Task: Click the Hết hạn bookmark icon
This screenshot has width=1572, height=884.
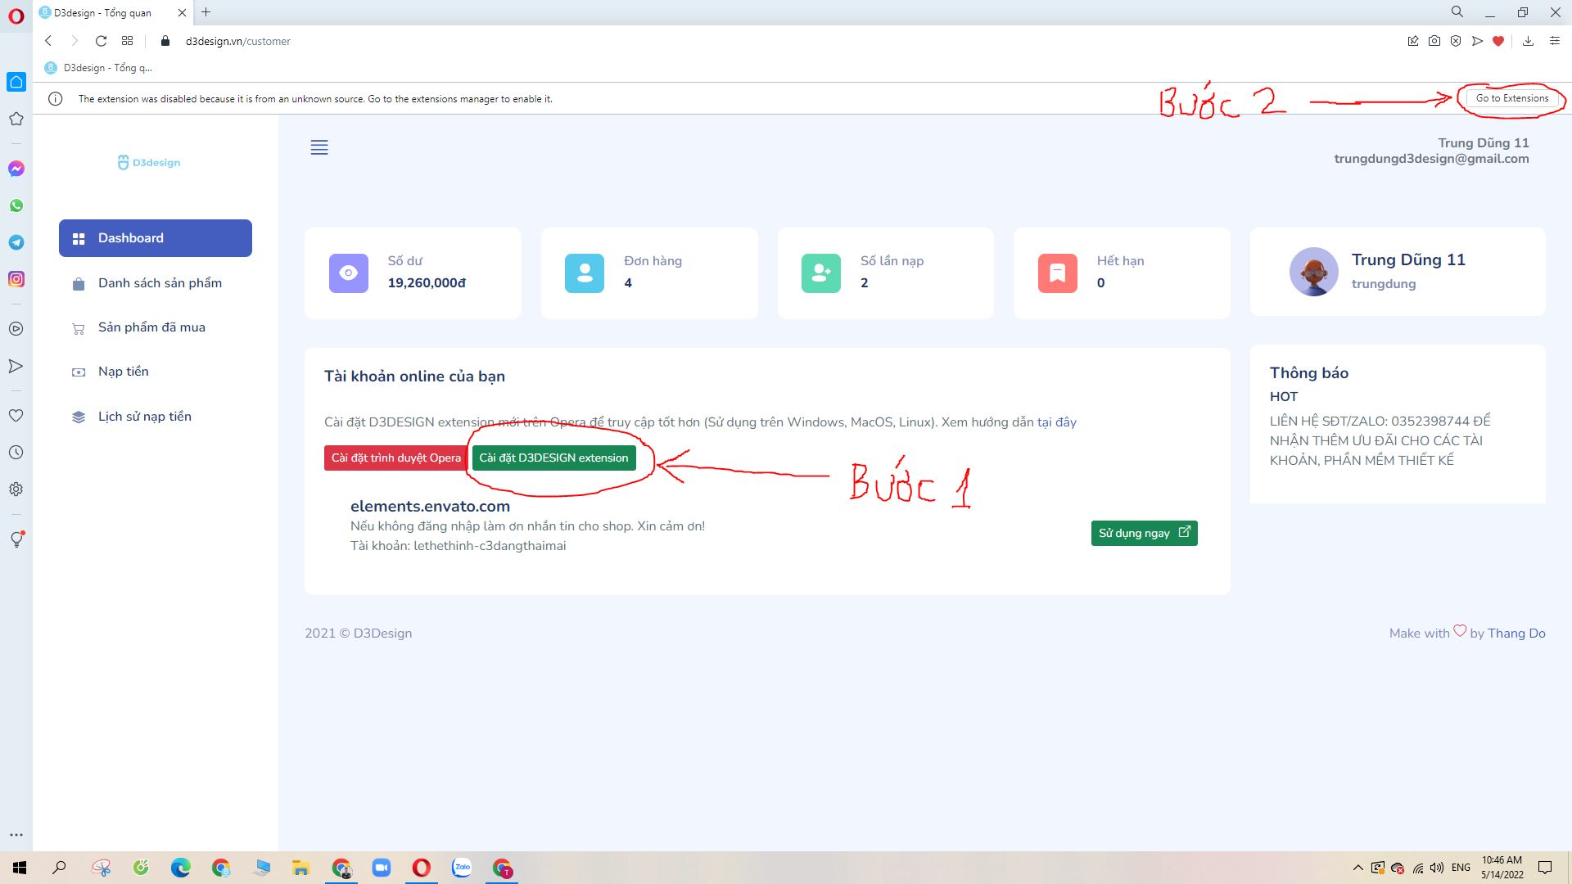Action: coord(1058,273)
